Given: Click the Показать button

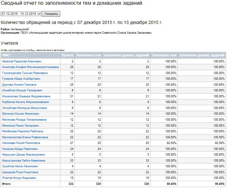Looking at the screenshot, I should pos(51,14).
